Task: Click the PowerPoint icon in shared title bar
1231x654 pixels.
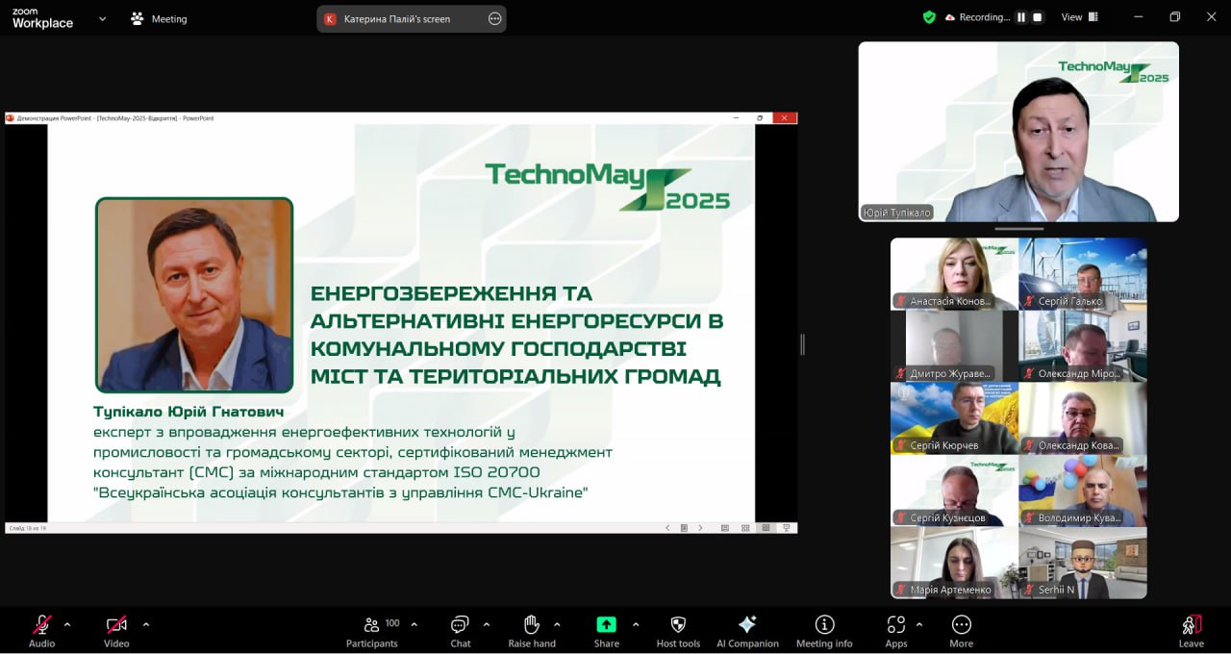Action: click(11, 118)
